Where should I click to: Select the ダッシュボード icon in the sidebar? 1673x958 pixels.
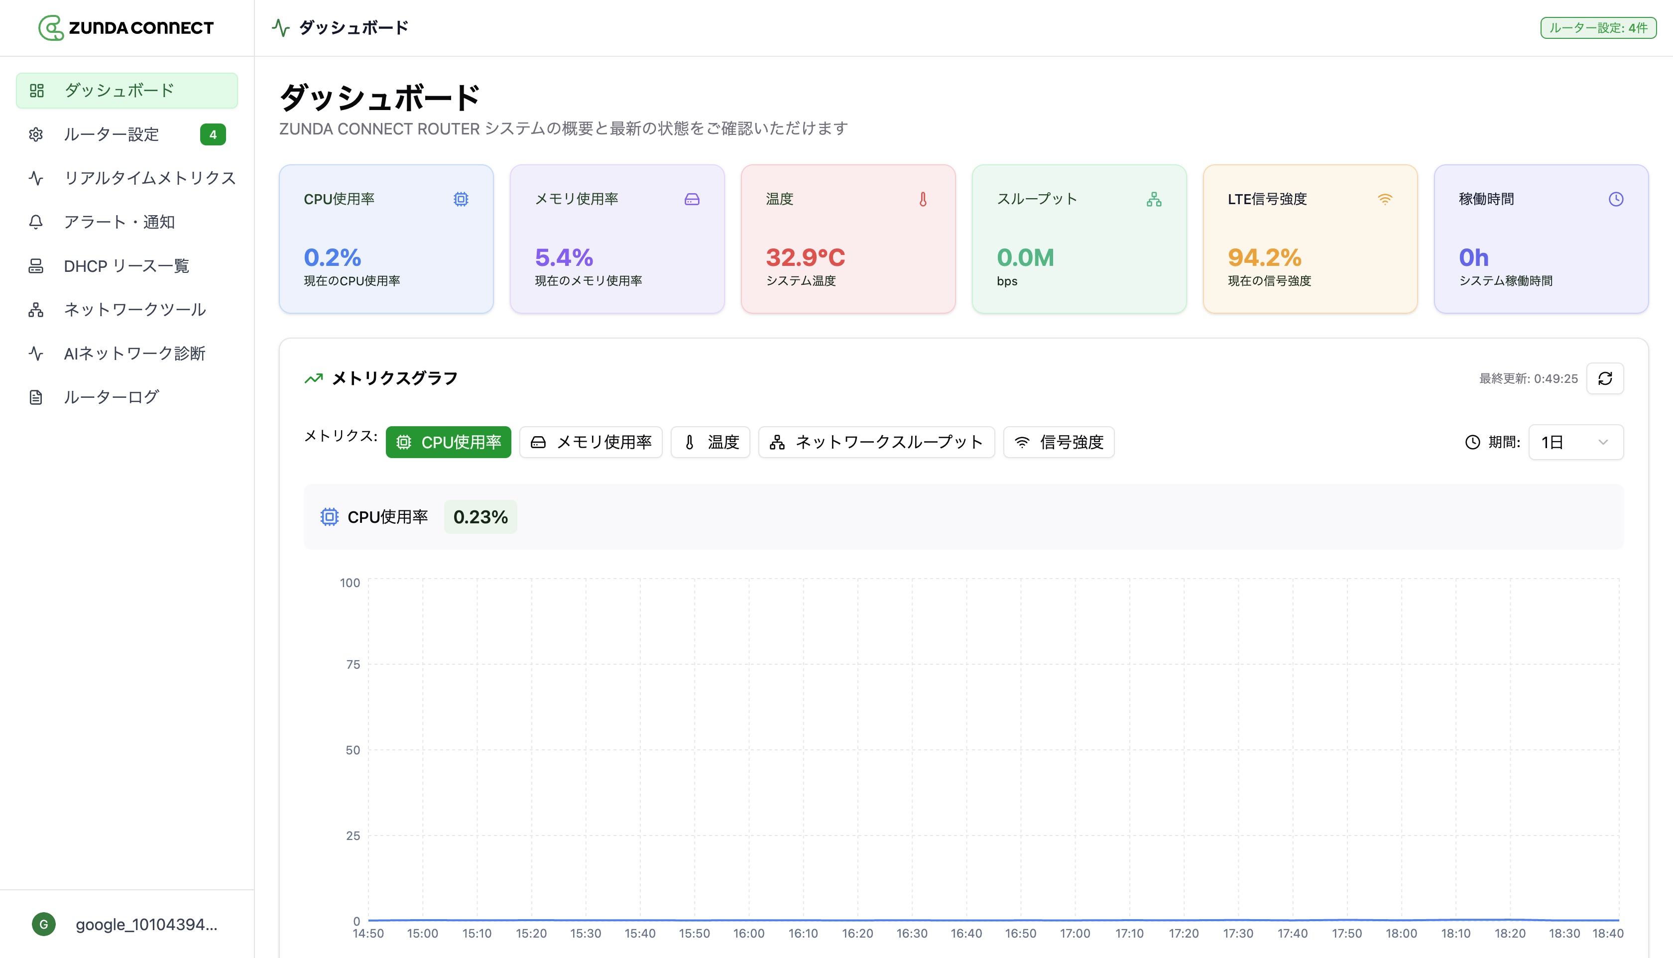coord(37,90)
